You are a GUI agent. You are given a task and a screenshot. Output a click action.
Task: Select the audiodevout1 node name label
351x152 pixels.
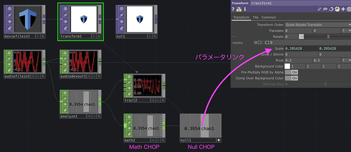point(73,76)
